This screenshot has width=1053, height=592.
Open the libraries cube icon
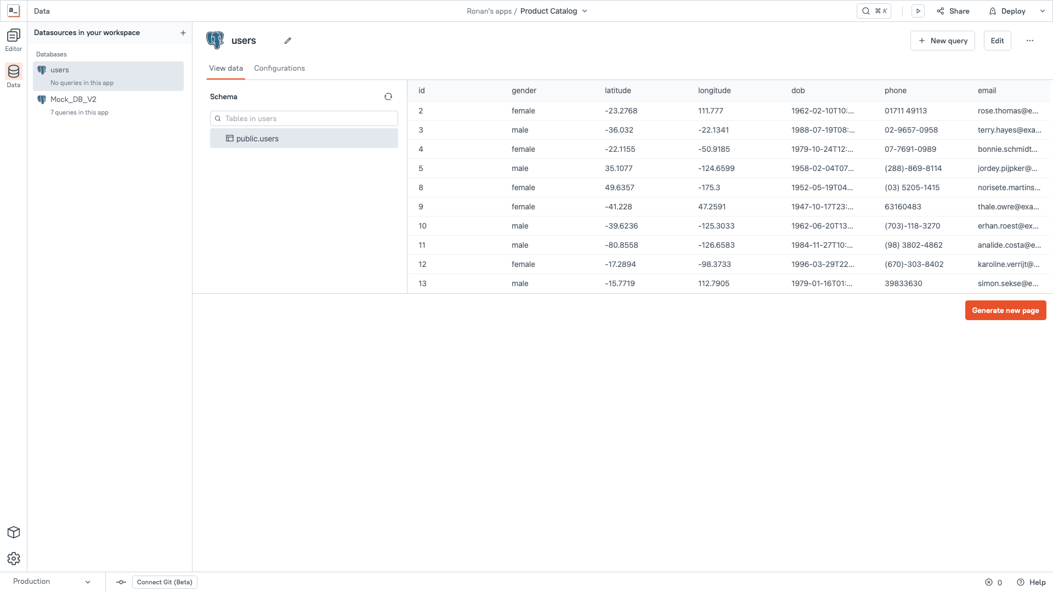[x=14, y=532]
